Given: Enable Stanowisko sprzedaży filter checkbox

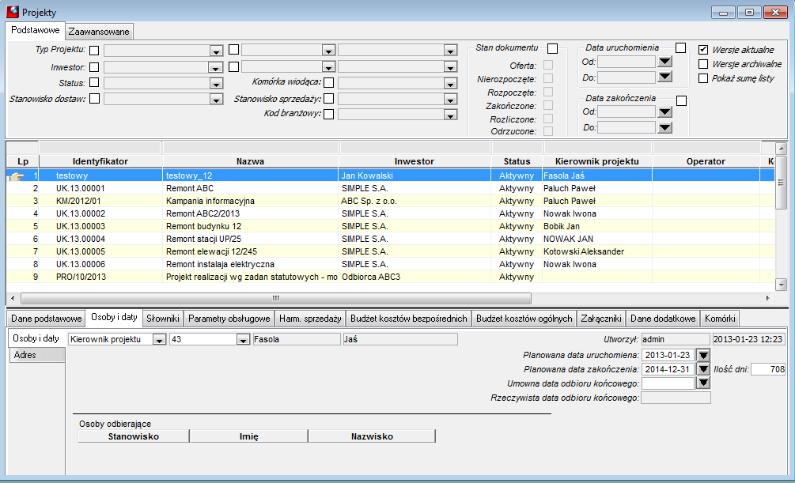Looking at the screenshot, I should (x=328, y=98).
